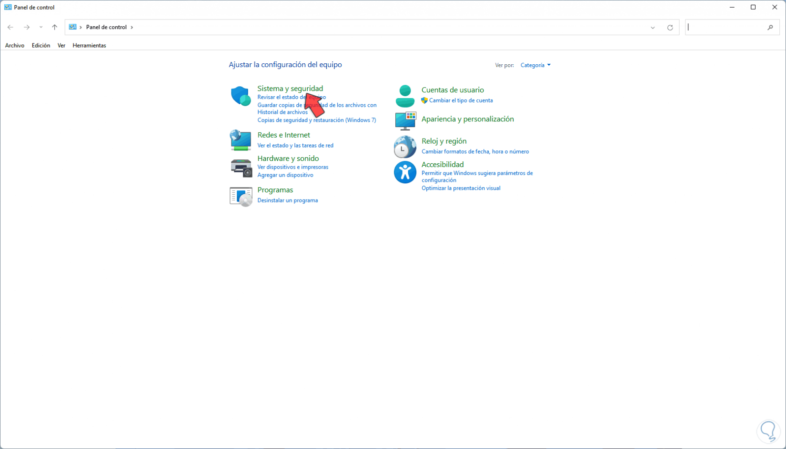
Task: Open the recent locations dropdown arrow
Action: click(x=41, y=27)
